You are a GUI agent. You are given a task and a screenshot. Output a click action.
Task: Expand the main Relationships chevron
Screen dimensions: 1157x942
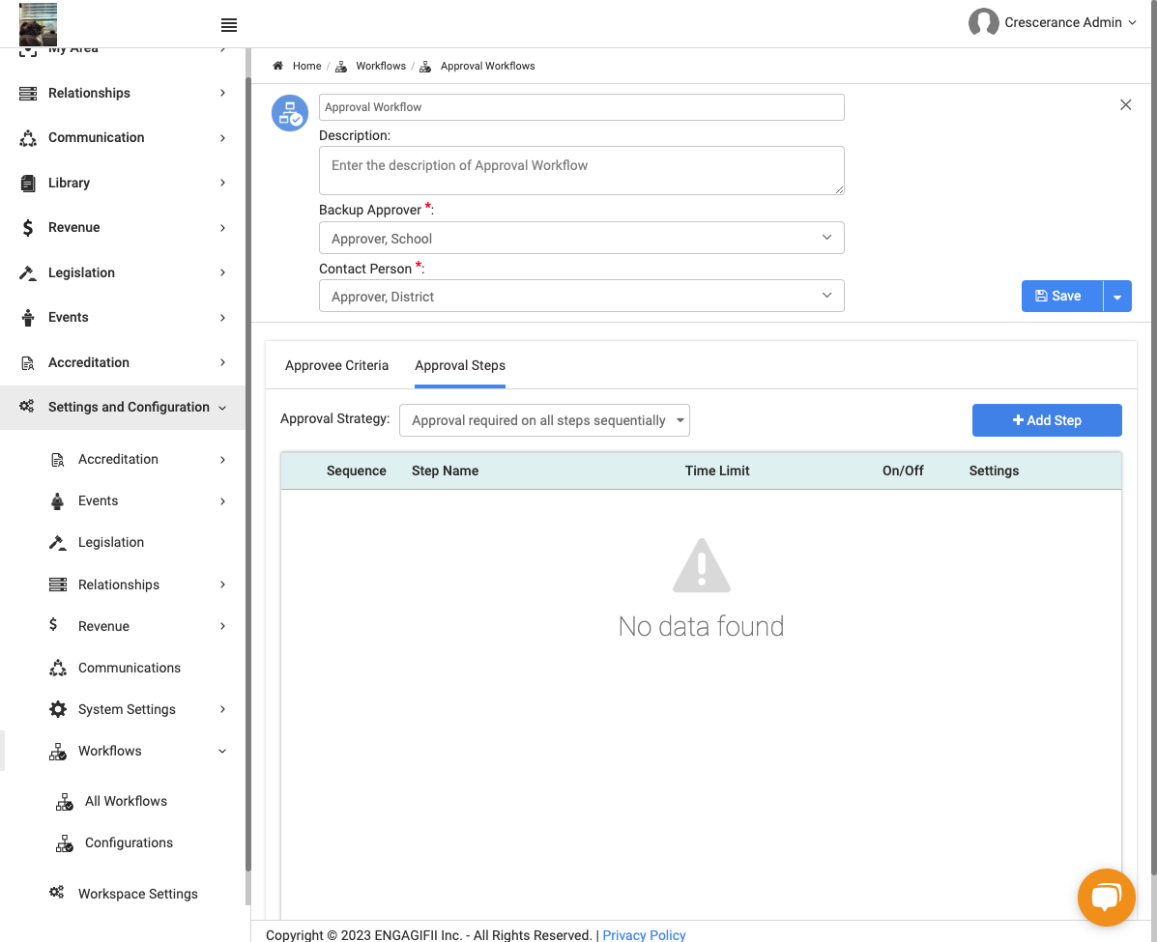click(222, 93)
